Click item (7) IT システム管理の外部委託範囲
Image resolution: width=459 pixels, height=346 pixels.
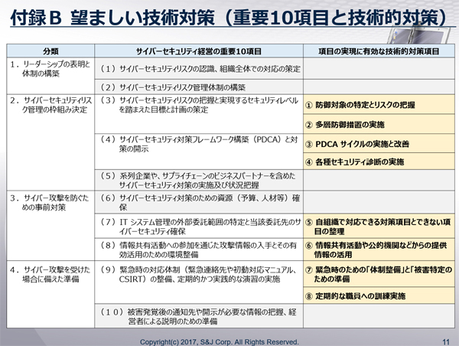point(199,226)
